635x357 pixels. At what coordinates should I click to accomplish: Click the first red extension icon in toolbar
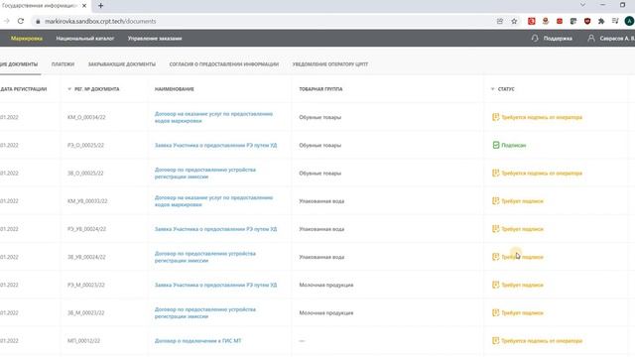coord(532,21)
